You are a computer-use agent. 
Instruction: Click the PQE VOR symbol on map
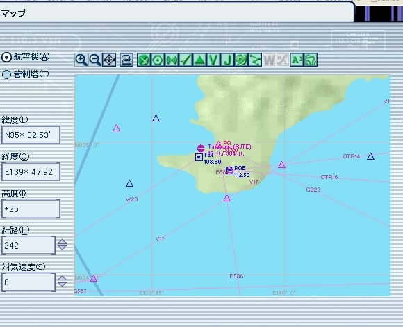point(229,170)
